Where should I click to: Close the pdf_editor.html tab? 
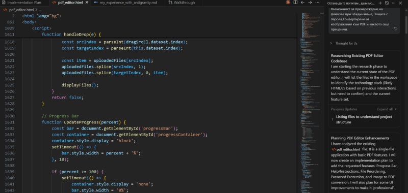click(87, 3)
